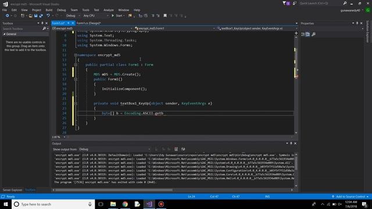The width and height of the screenshot is (372, 209).
Task: Click the Find in Files toolbar icon
Action: [x=130, y=16]
